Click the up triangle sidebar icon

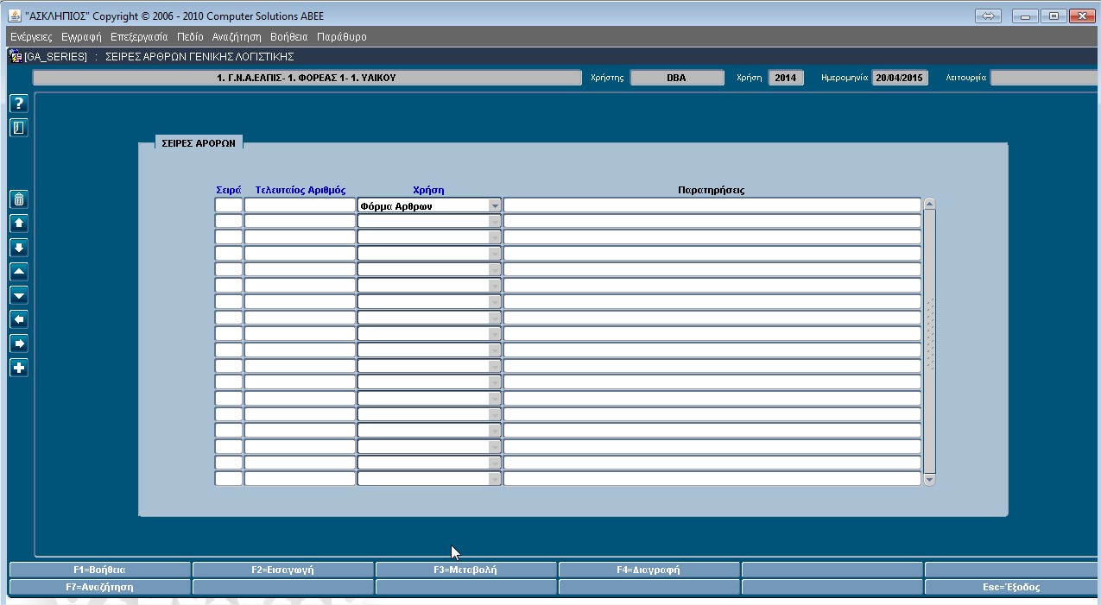point(19,272)
